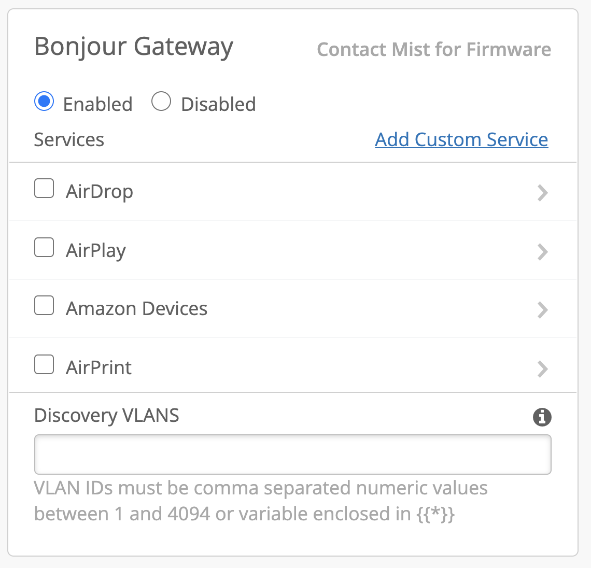Image resolution: width=591 pixels, height=568 pixels.
Task: Check the Amazon Devices checkbox
Action: 44,305
